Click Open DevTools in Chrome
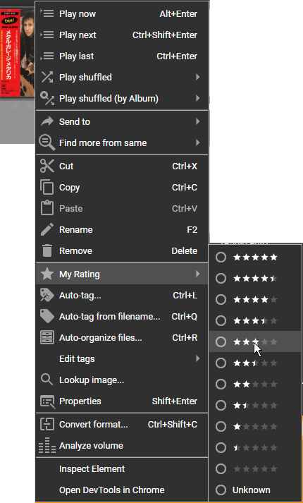The height and width of the screenshot is (503, 303). point(122,490)
